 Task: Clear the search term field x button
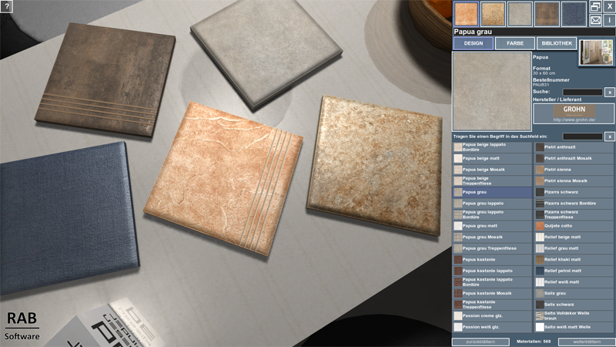click(610, 136)
